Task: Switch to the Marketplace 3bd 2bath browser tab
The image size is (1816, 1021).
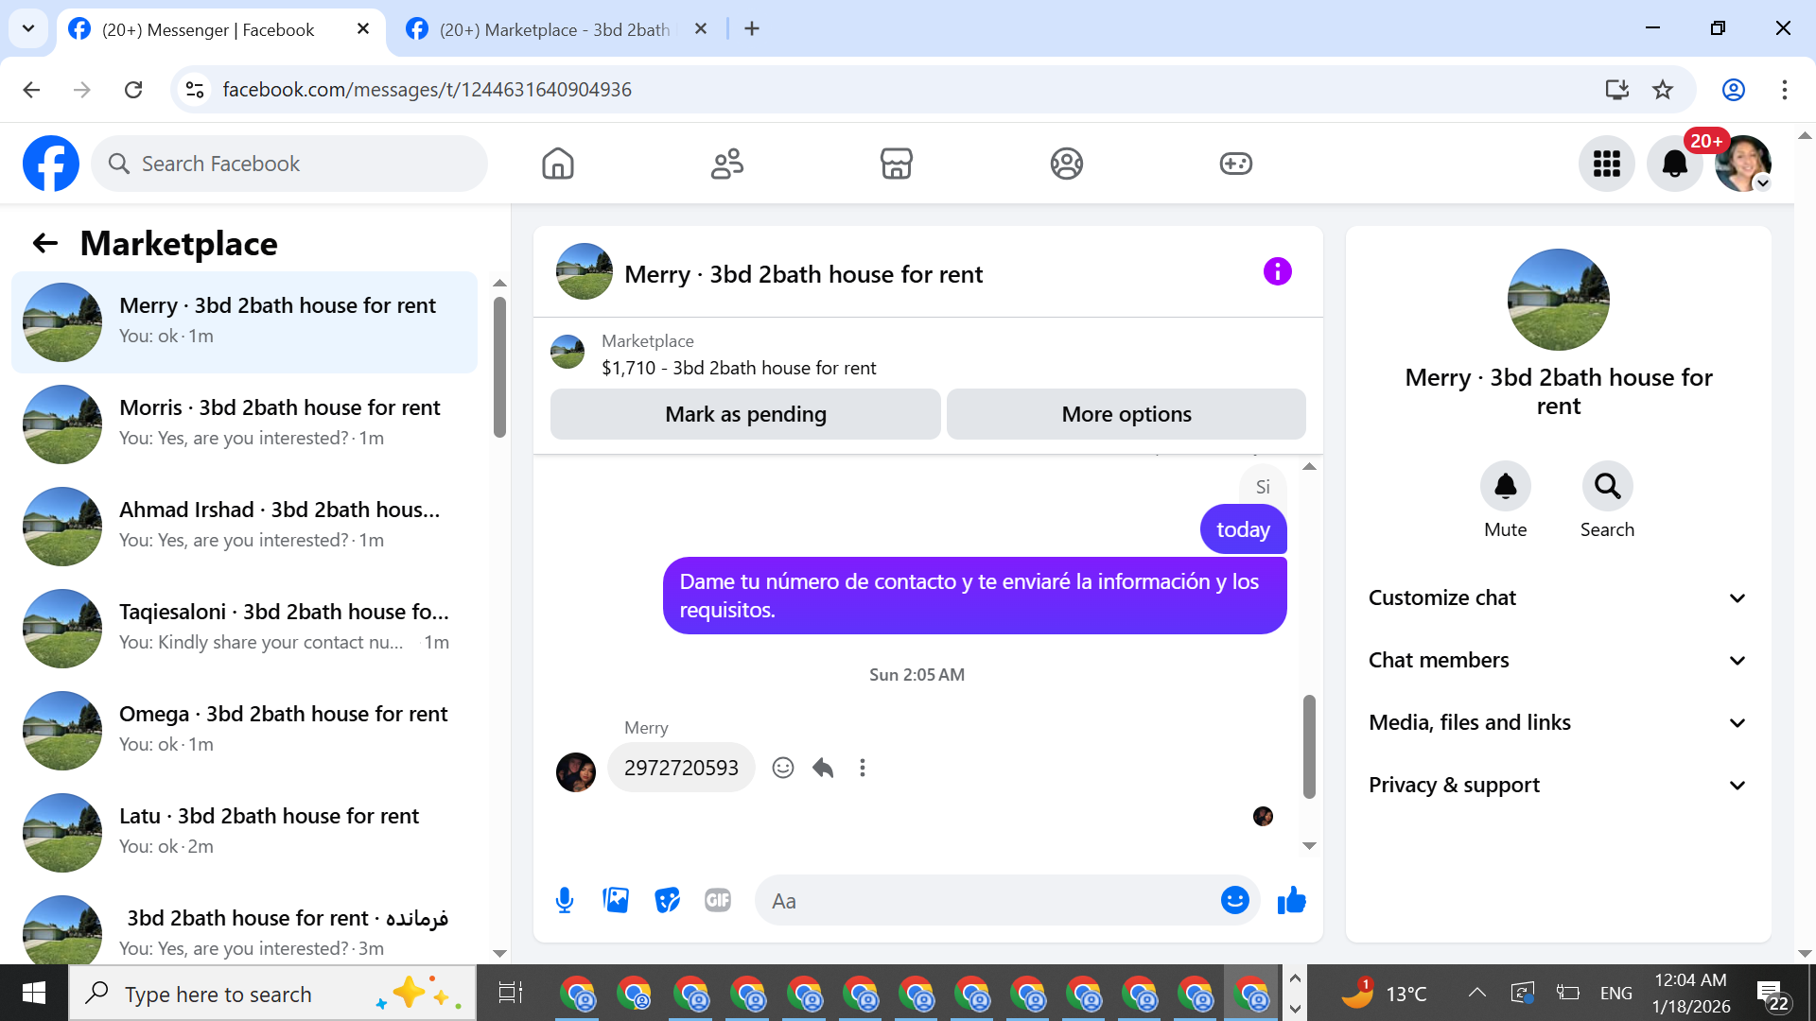Action: [x=555, y=29]
